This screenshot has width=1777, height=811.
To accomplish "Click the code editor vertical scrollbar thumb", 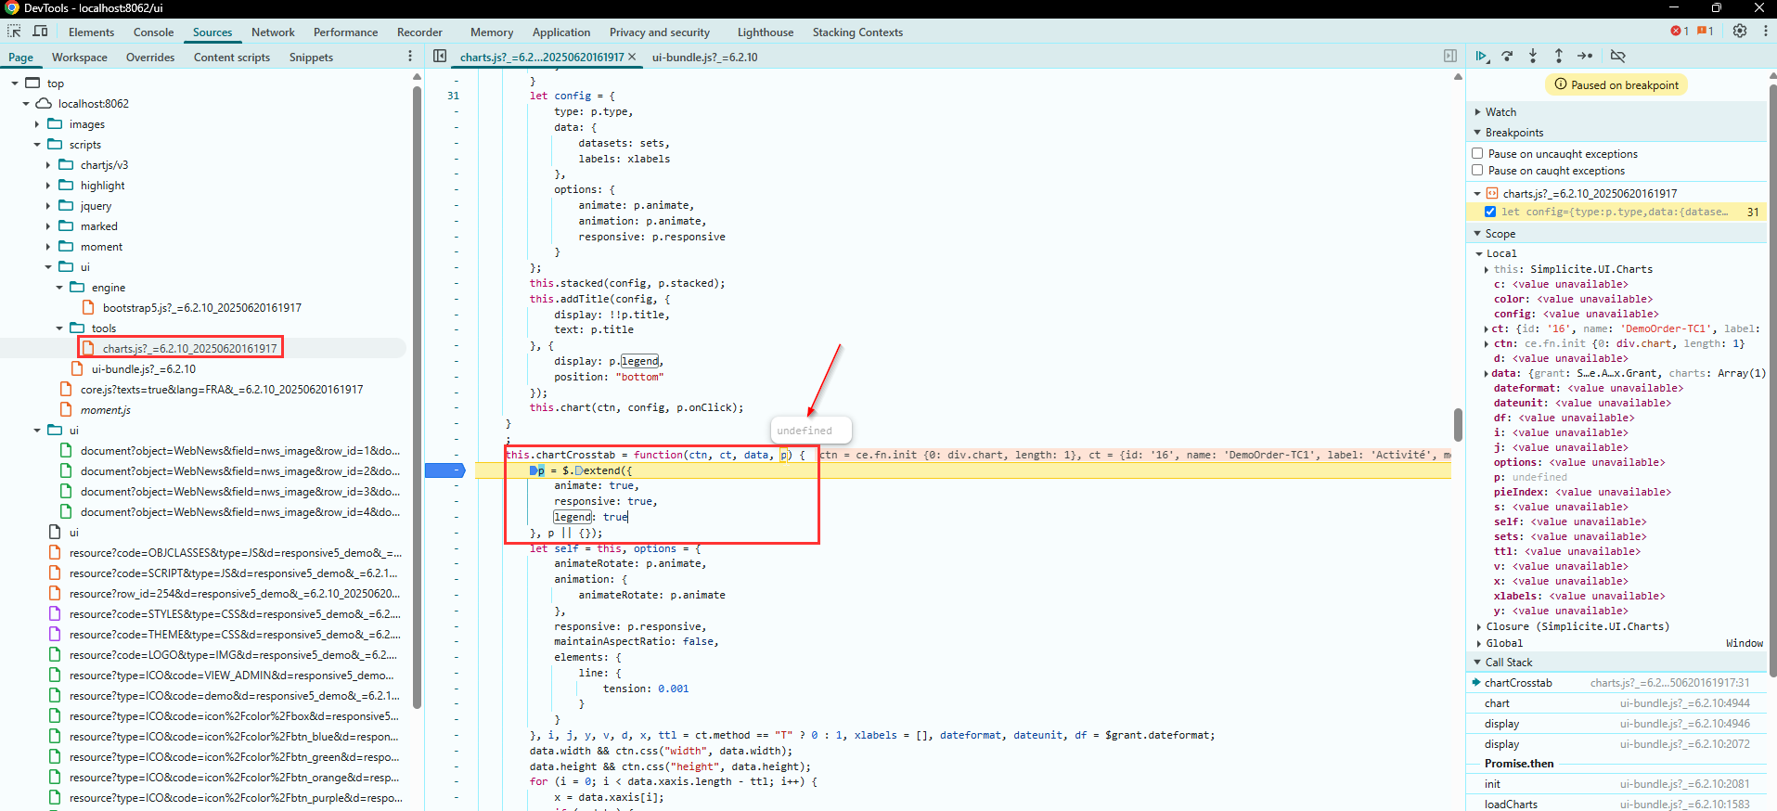I will pyautogui.click(x=1458, y=425).
